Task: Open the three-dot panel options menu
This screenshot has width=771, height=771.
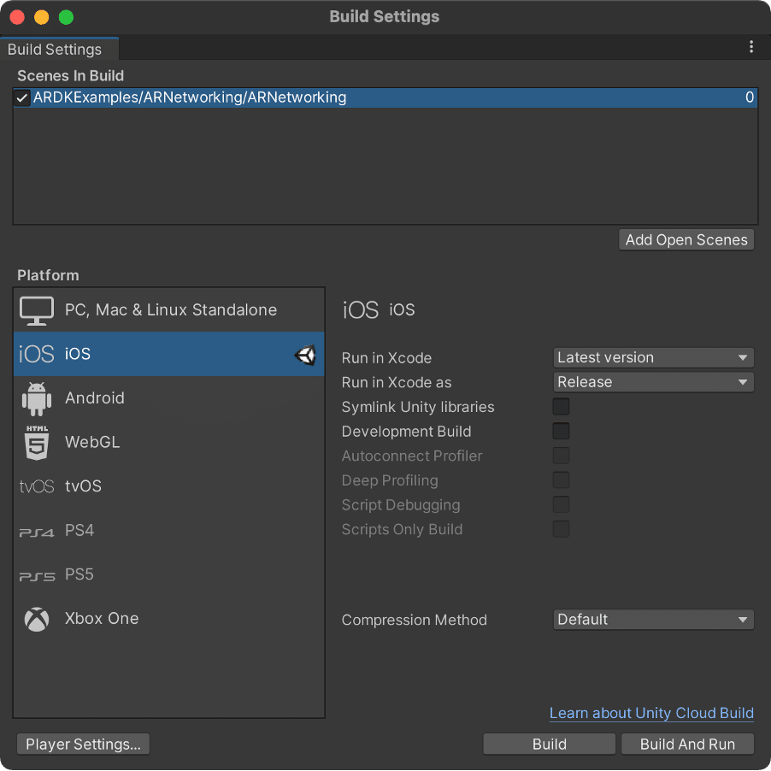Action: [751, 47]
